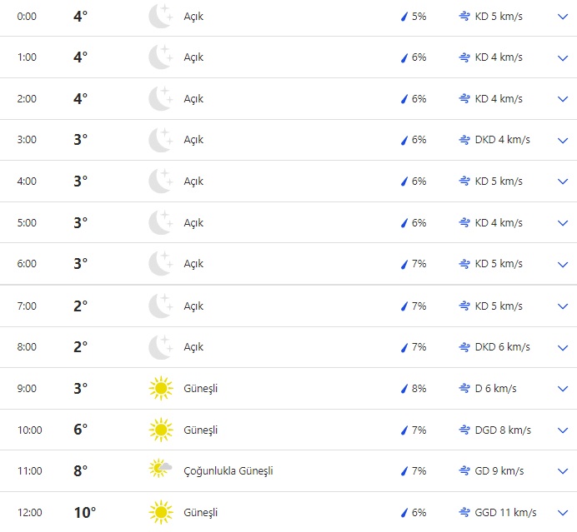Expand the 3:00 row chevron
The image size is (577, 532).
(561, 140)
